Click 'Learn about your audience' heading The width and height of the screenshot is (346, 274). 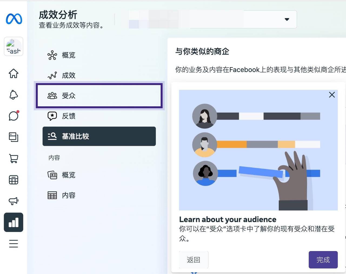pyautogui.click(x=228, y=219)
